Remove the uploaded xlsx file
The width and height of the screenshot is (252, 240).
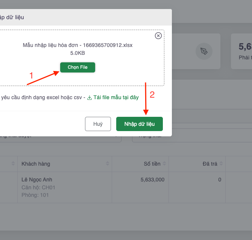point(158,36)
